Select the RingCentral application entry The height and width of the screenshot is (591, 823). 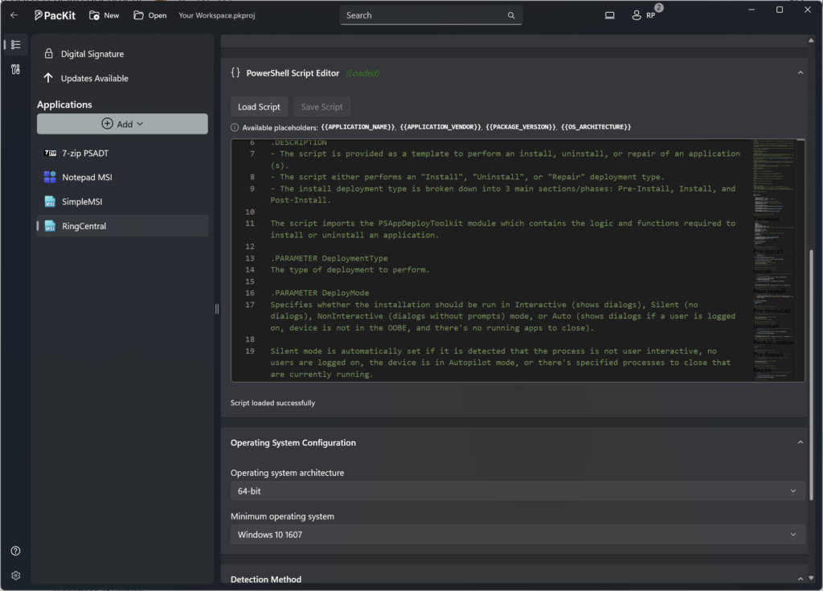pyautogui.click(x=96, y=226)
